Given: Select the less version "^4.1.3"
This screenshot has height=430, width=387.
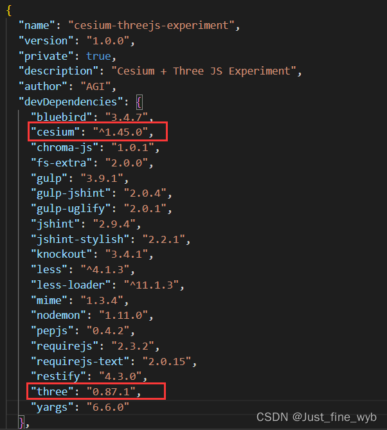Looking at the screenshot, I should click(105, 270).
